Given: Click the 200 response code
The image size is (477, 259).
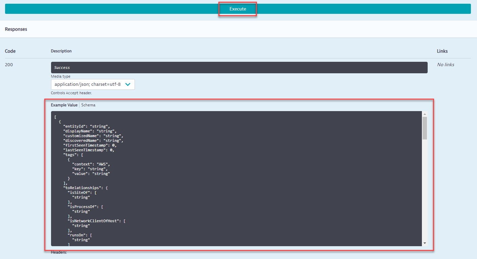Looking at the screenshot, I should point(9,64).
